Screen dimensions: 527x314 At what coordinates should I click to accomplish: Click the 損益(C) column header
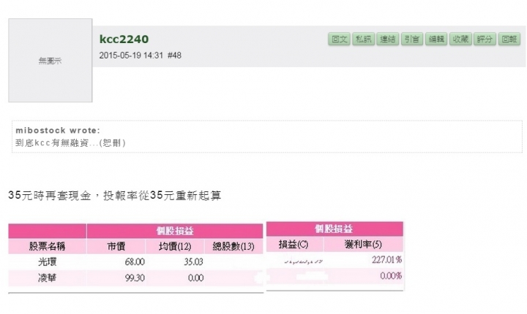pos(295,244)
